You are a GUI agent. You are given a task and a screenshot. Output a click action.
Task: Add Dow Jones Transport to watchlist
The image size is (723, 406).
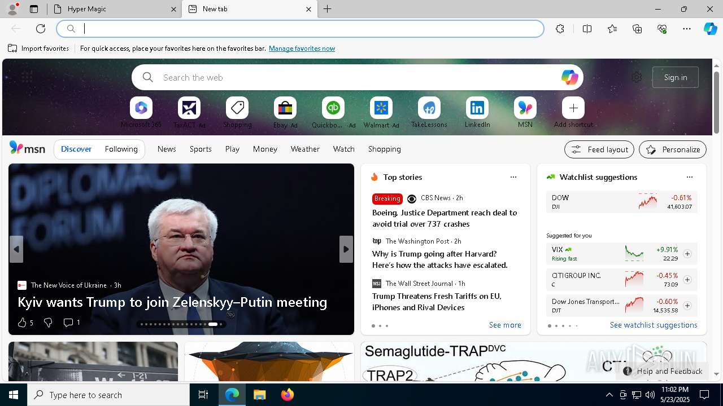click(687, 306)
